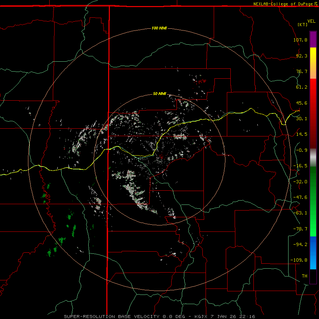Viewport: 319px width, 319px height.
Task: Click the 76.7 value on velocity scale
Action: [302, 71]
